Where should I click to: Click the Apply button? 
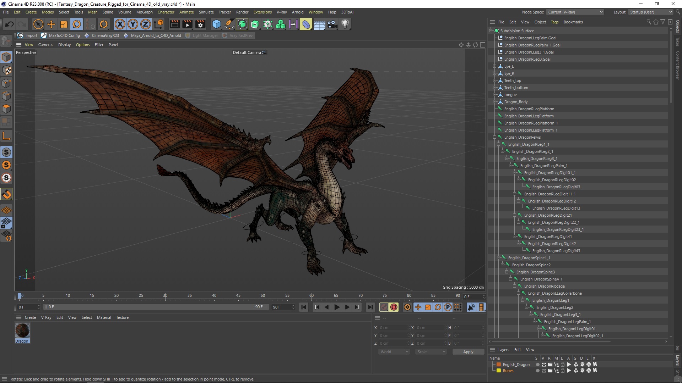[x=468, y=352]
